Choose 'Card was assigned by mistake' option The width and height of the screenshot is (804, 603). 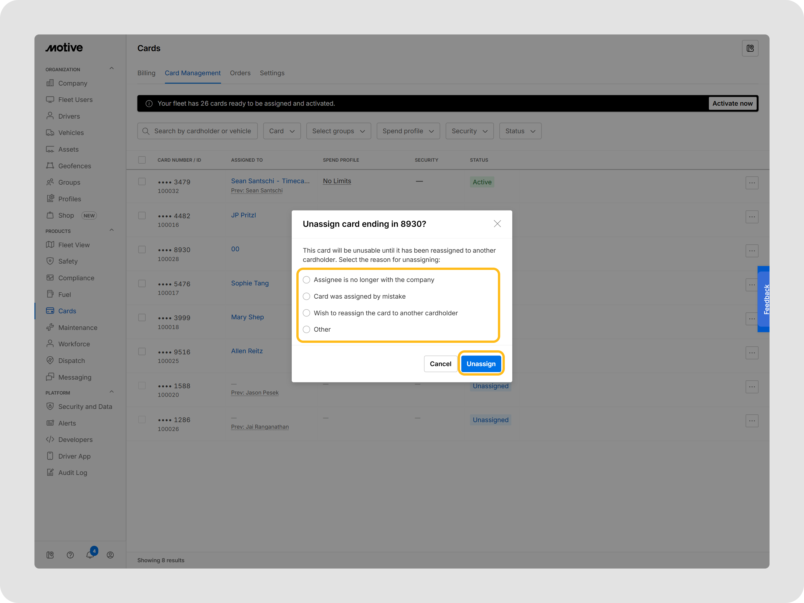coord(306,296)
